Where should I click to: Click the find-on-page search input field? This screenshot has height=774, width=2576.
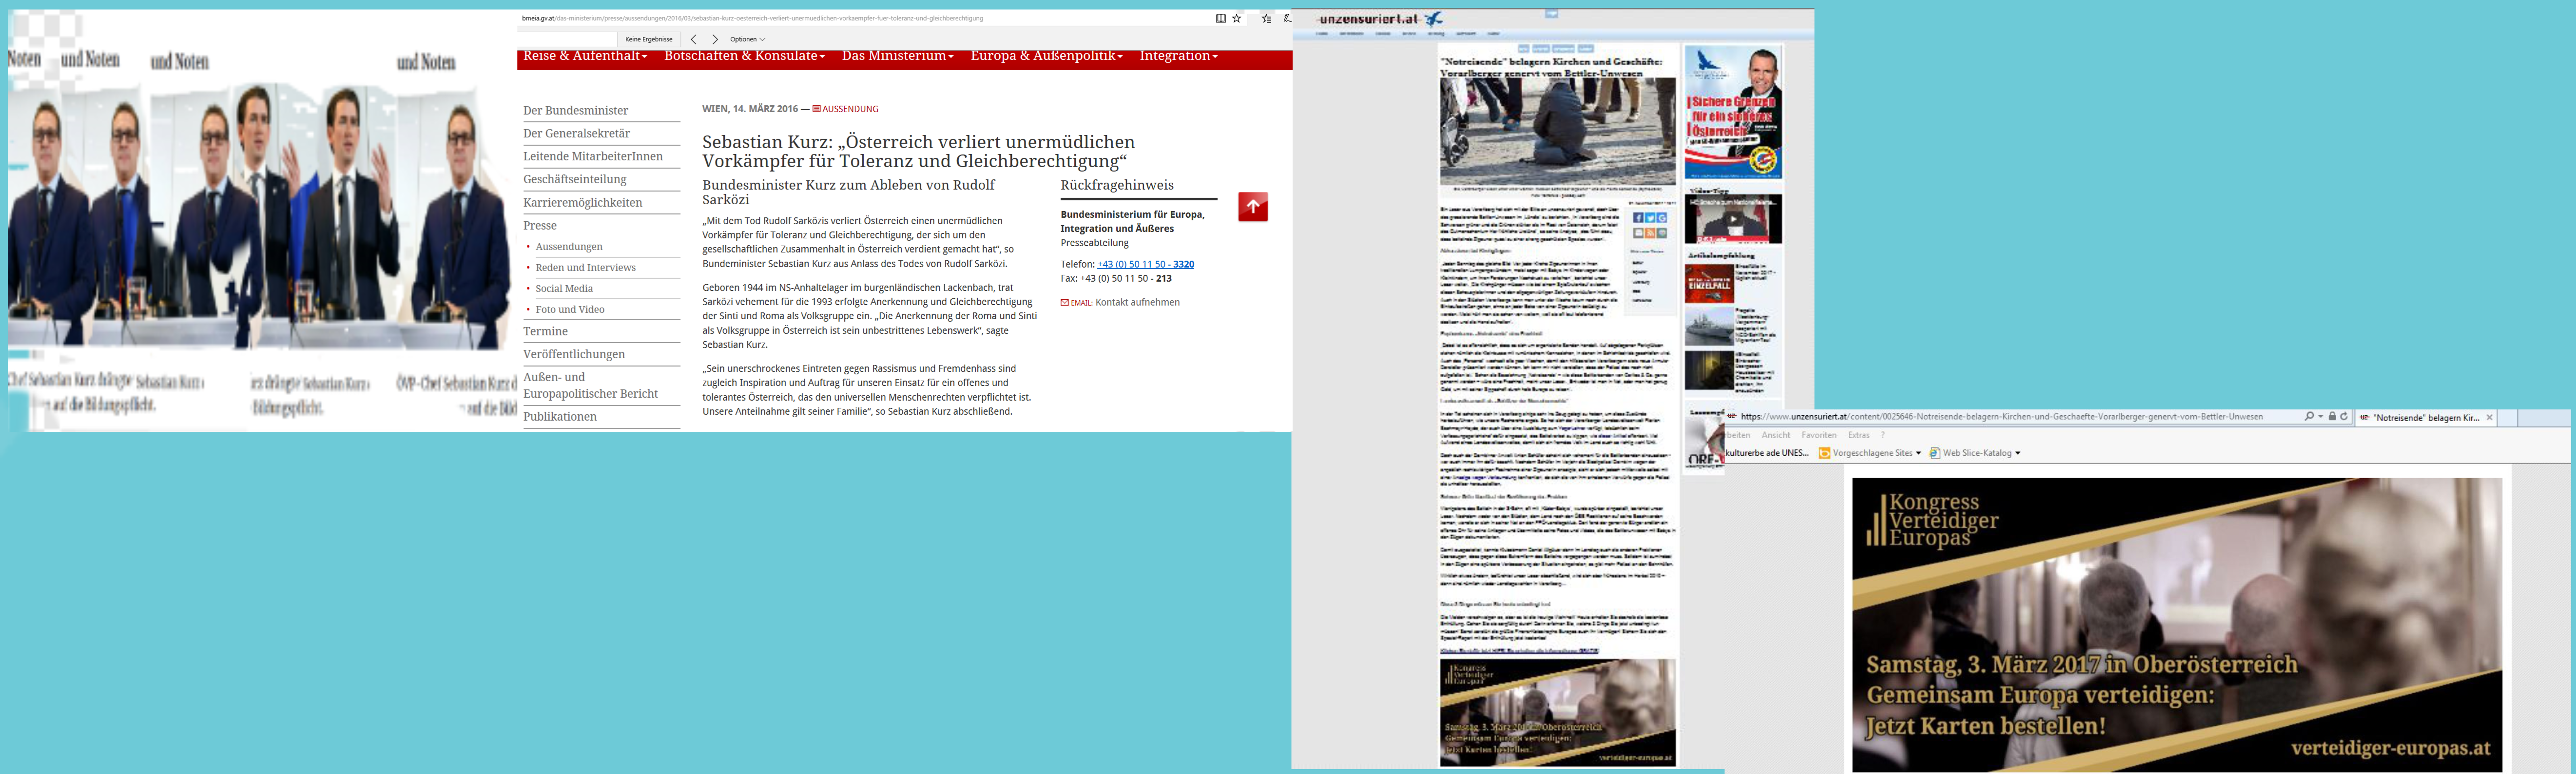pos(567,39)
